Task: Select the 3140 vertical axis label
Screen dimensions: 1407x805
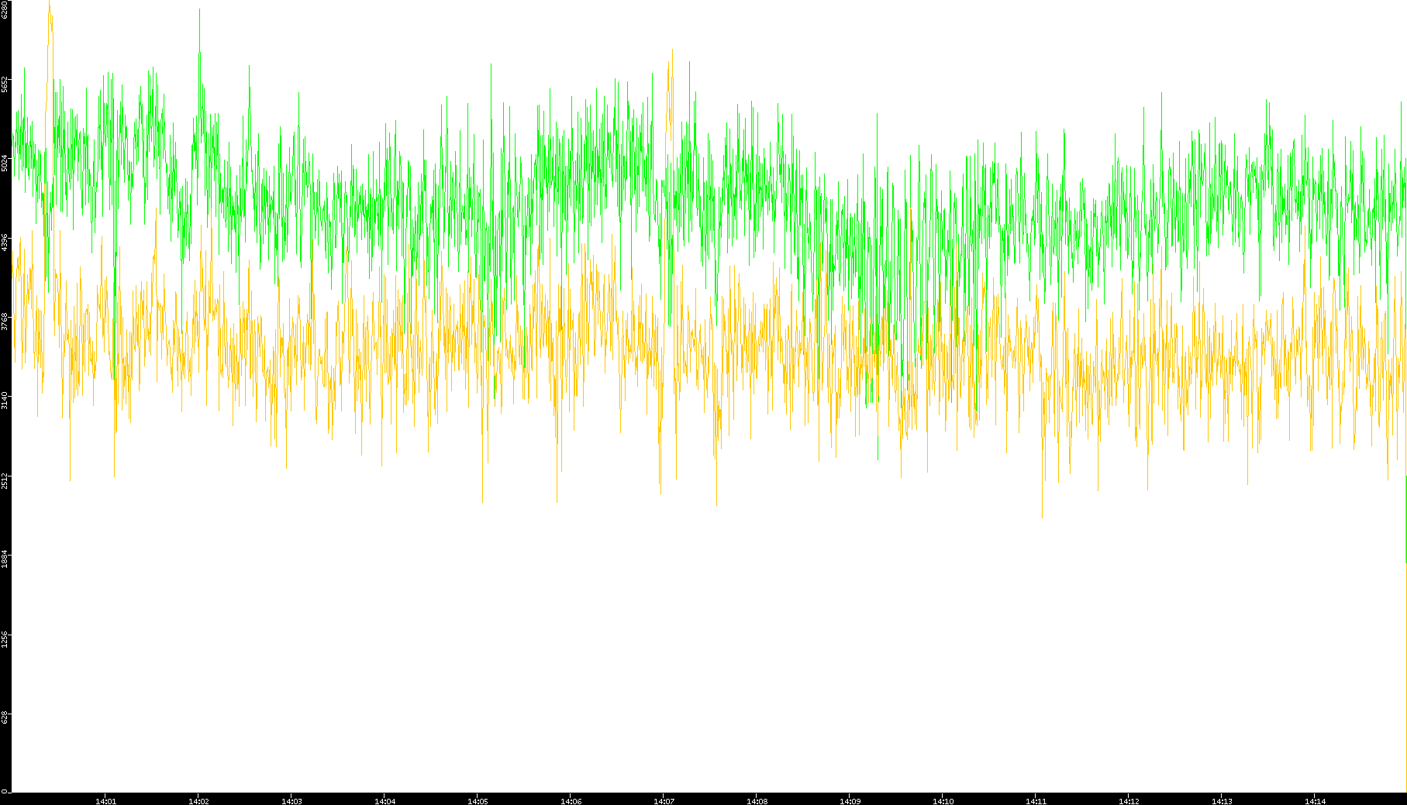Action: coord(5,401)
